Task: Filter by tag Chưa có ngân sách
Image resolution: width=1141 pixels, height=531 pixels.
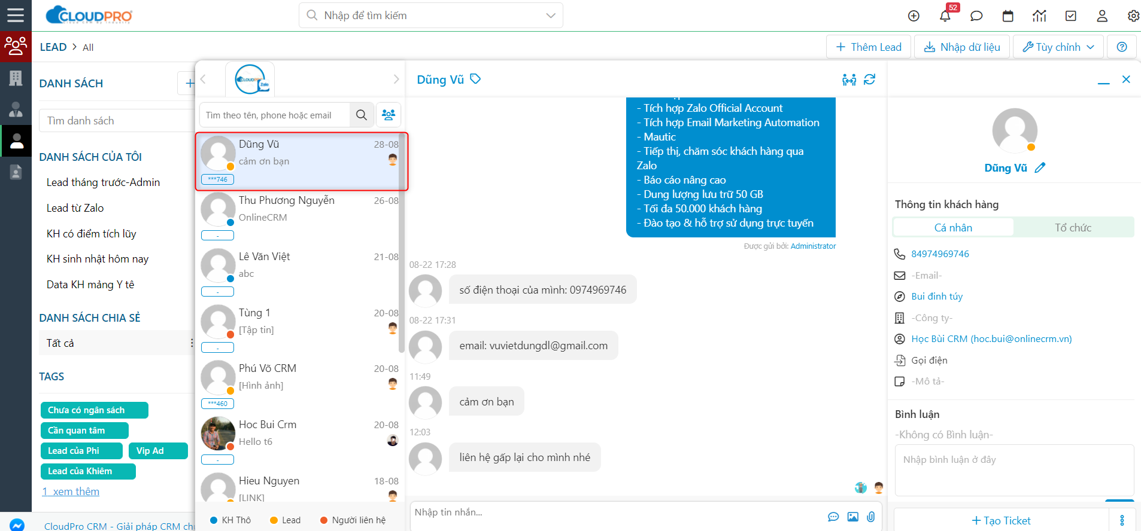Action: (94, 410)
